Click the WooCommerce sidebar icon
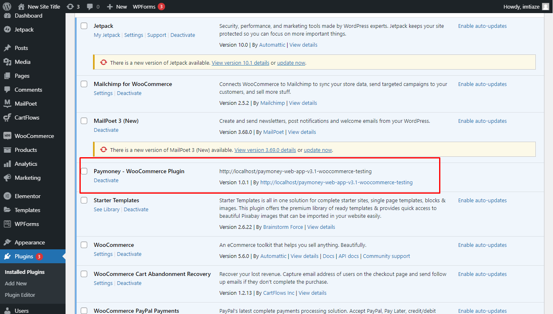Image resolution: width=553 pixels, height=314 pixels. pyautogui.click(x=7, y=136)
